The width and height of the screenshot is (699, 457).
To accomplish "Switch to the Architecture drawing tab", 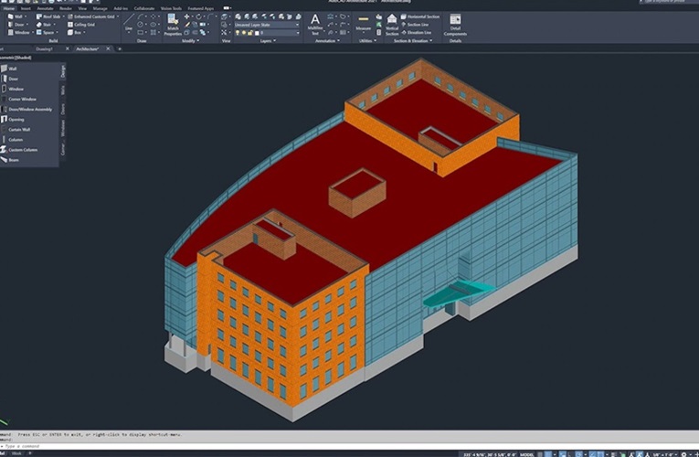I will (88, 48).
